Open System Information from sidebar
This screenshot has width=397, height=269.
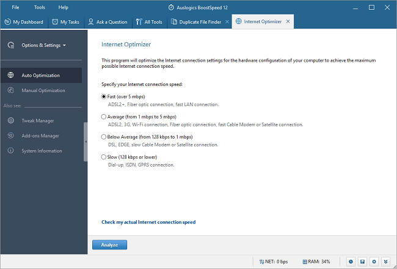[41, 151]
